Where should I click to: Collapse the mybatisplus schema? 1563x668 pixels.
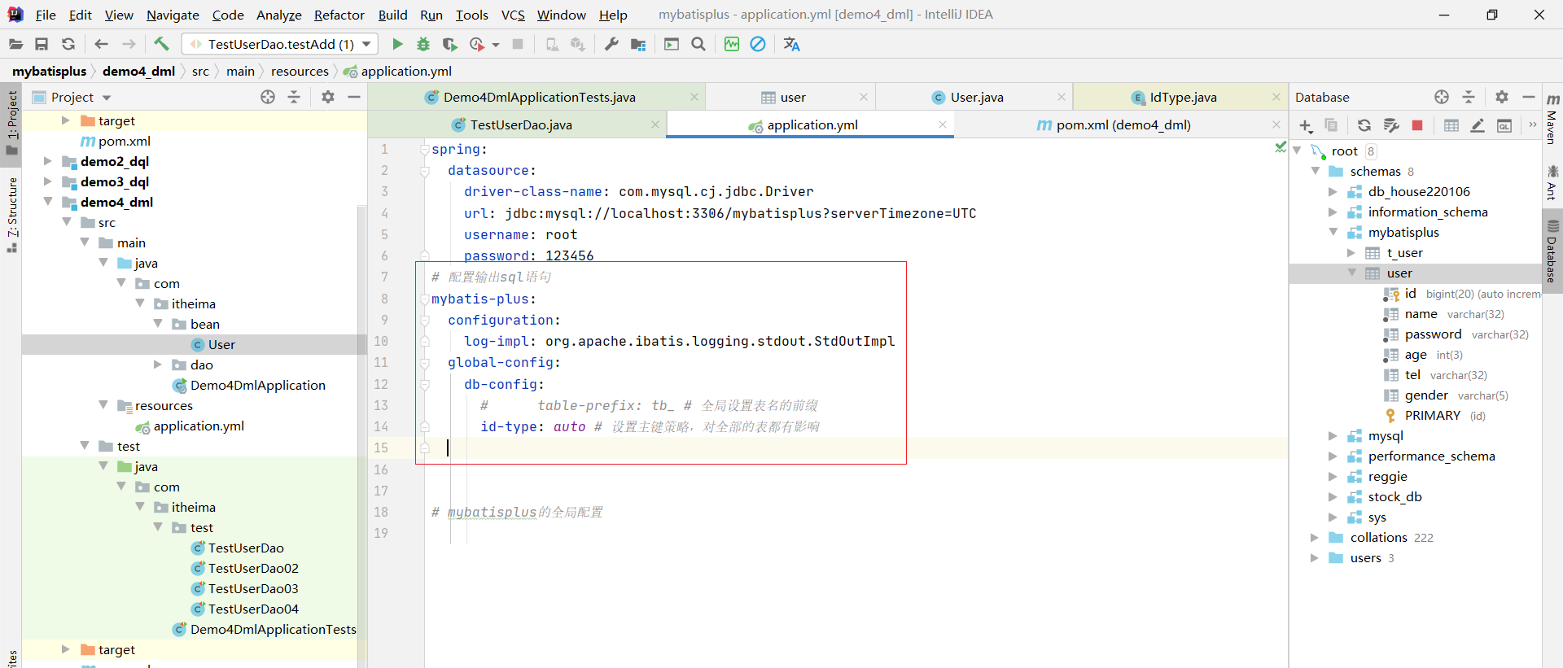pos(1333,233)
